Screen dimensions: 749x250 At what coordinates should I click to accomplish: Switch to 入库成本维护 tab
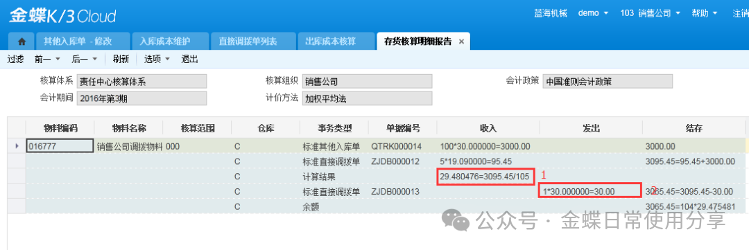point(171,42)
